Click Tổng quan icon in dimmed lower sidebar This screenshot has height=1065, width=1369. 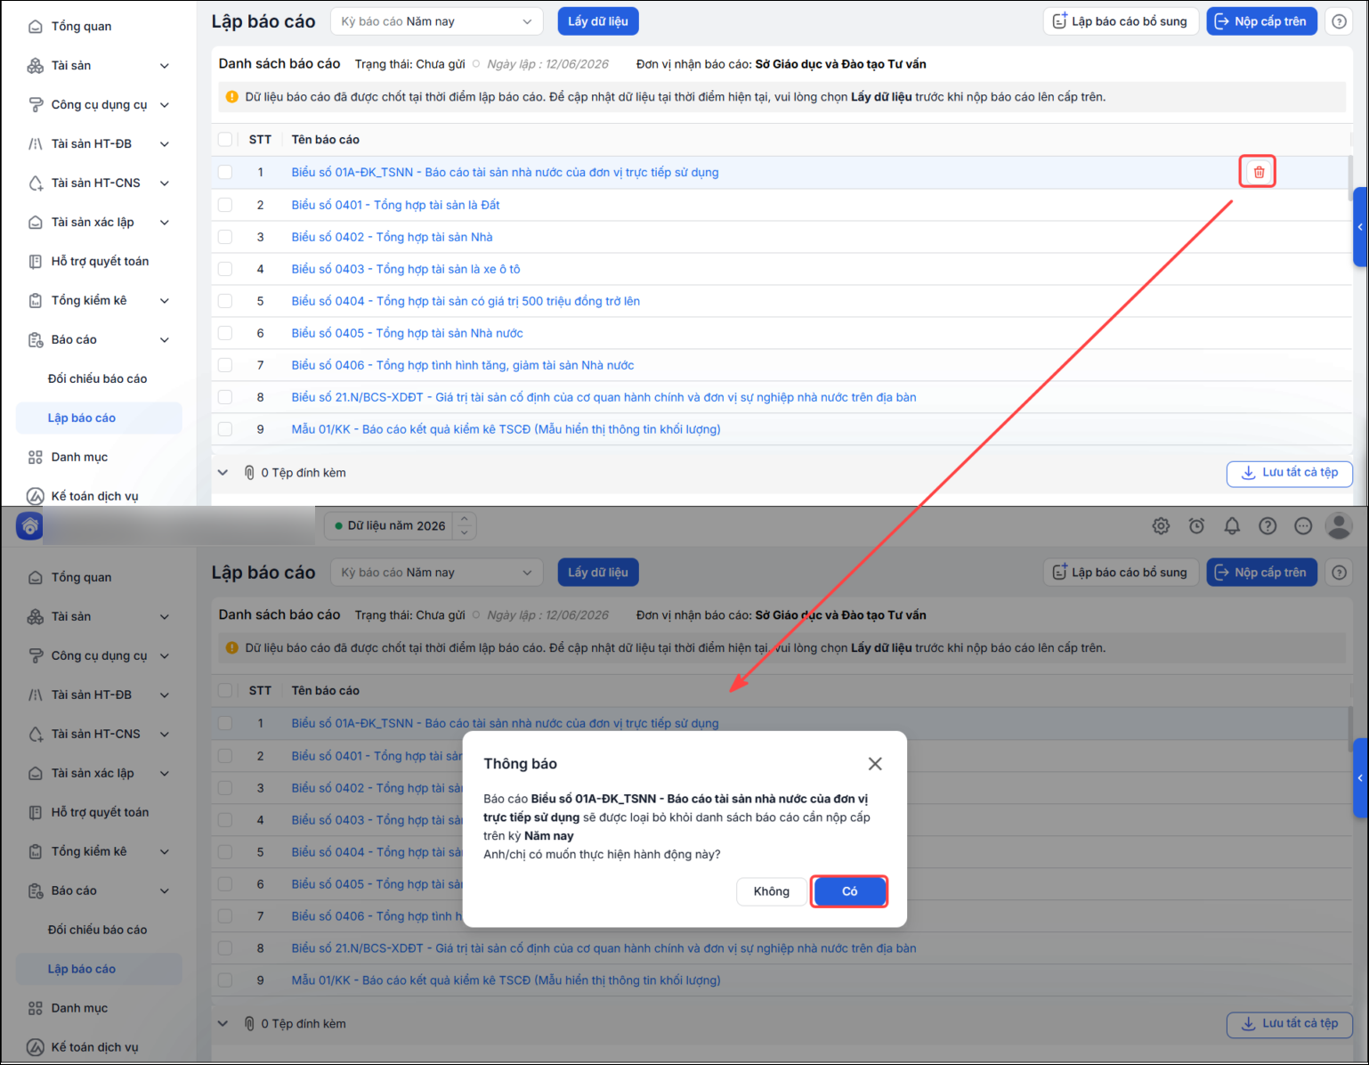pos(35,578)
